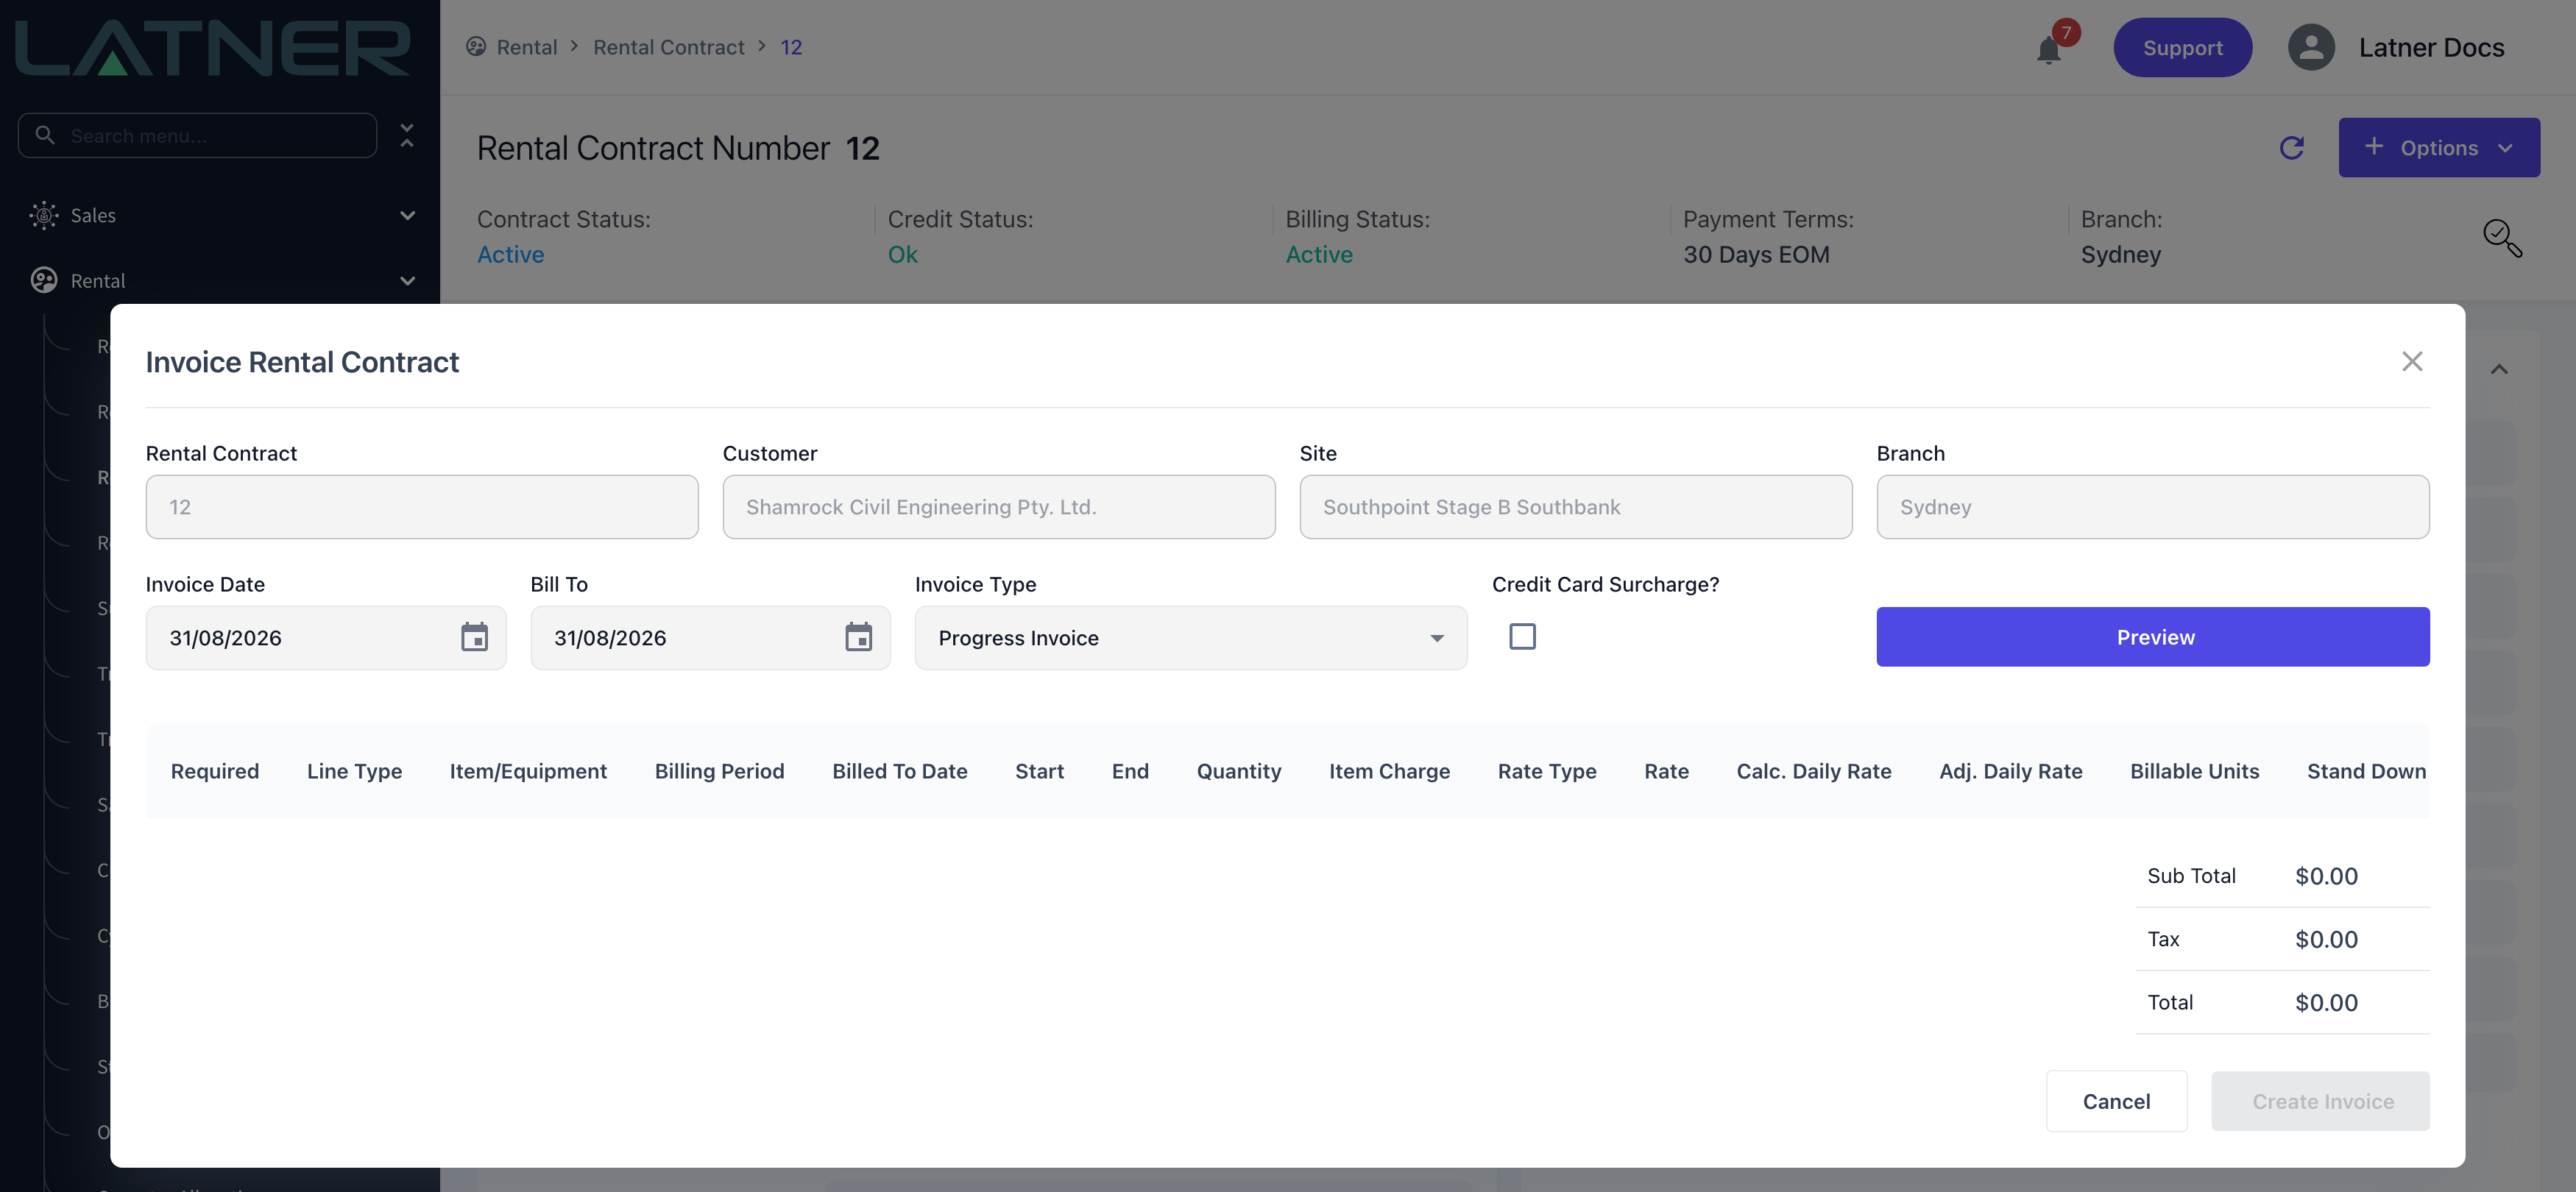Click the Rental Contract field
This screenshot has width=2576, height=1192.
tap(422, 507)
